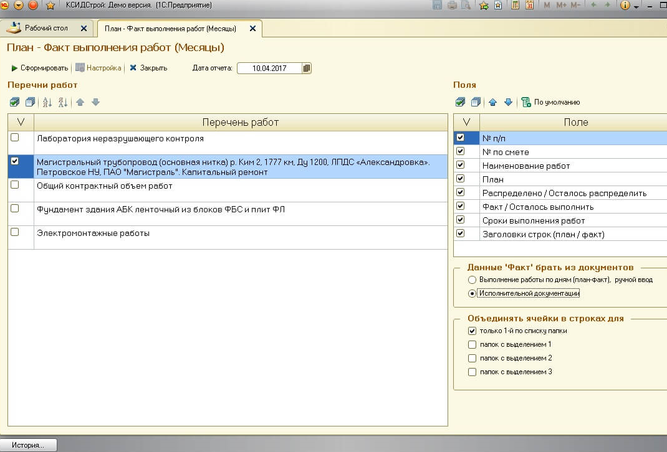Click the Дата отчета date field
667x452 pixels.
tap(269, 68)
